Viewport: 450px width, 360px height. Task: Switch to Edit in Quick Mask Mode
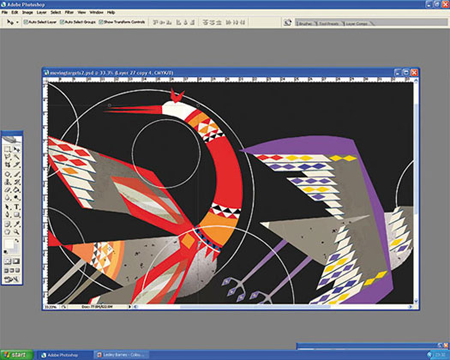(x=16, y=261)
